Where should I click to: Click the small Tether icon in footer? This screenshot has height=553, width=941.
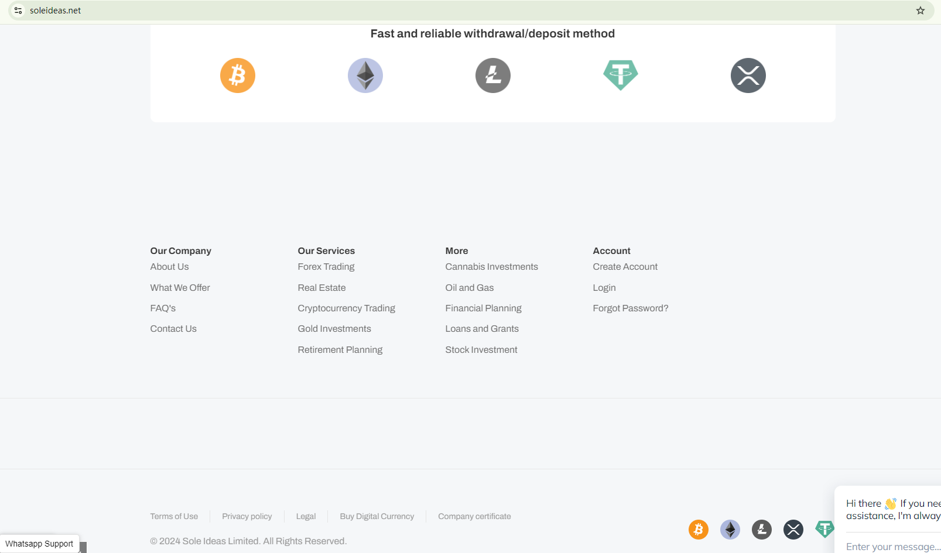click(x=825, y=530)
